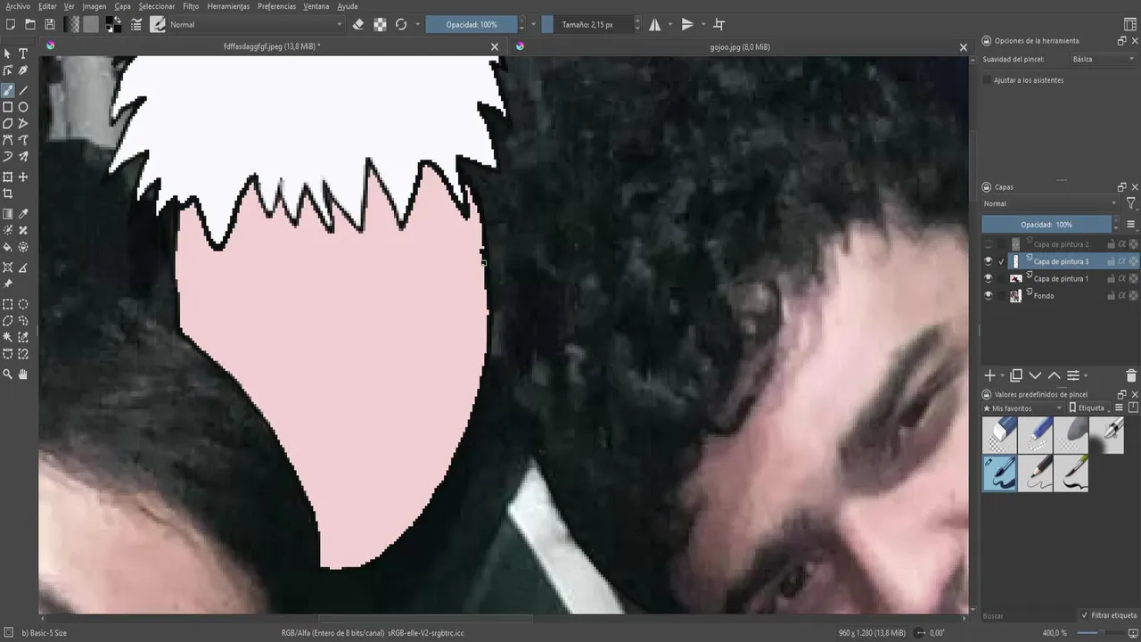This screenshot has width=1141, height=642.
Task: Toggle 'Filtrar etiqueta' checkbox
Action: point(1084,615)
